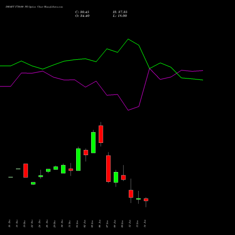Select the green candlestick for 29 Dec
This screenshot has width=235, height=235.
pos(56,168)
